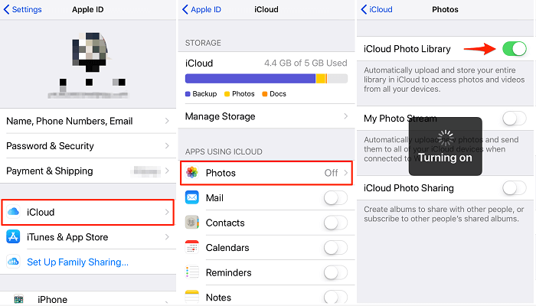Turn off iCloud Photo Library switch
This screenshot has width=536, height=306.
pos(514,49)
